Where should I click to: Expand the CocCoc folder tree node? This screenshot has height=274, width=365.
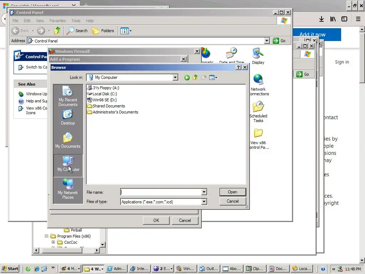[53, 242]
